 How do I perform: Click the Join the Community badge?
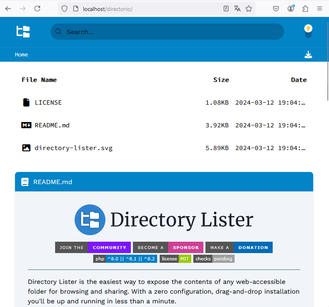[x=93, y=247]
